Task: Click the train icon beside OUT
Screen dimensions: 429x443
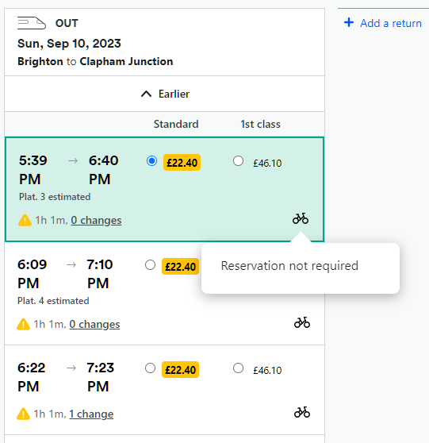Action: 32,23
